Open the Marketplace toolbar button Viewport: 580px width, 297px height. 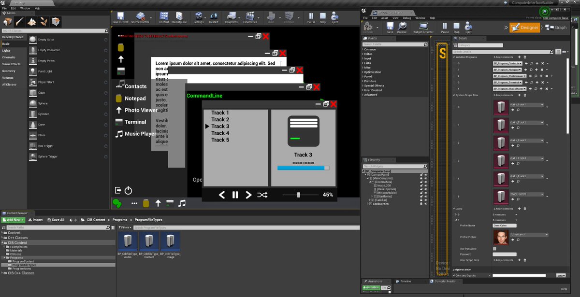pyautogui.click(x=179, y=18)
